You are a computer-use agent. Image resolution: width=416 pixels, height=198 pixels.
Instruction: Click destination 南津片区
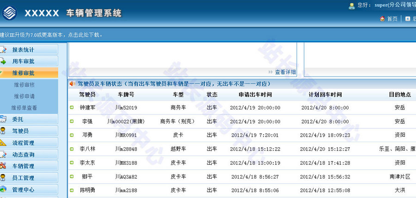coord(400,176)
